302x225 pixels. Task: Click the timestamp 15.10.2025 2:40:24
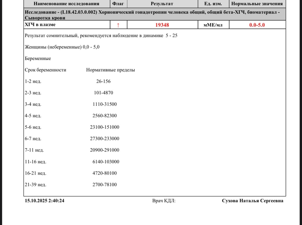[45, 201]
